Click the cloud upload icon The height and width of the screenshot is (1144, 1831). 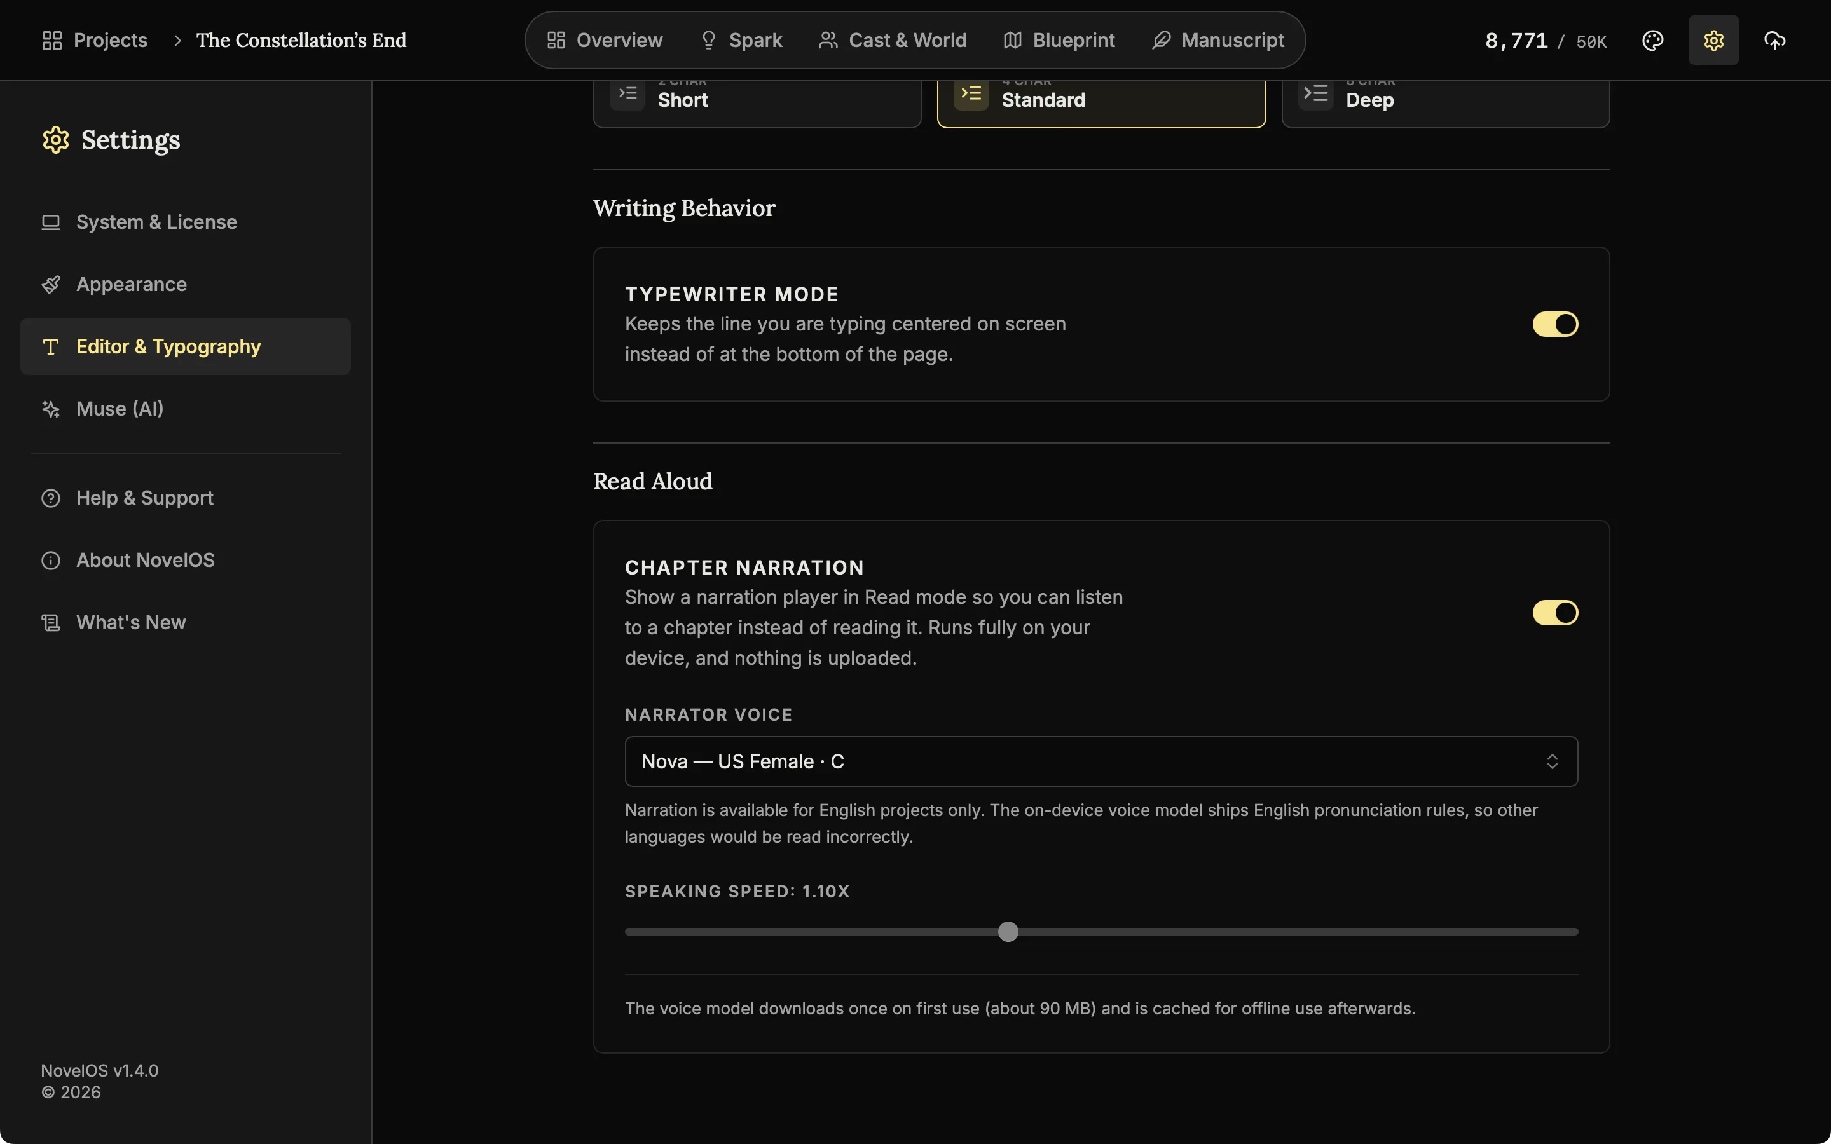click(1774, 40)
